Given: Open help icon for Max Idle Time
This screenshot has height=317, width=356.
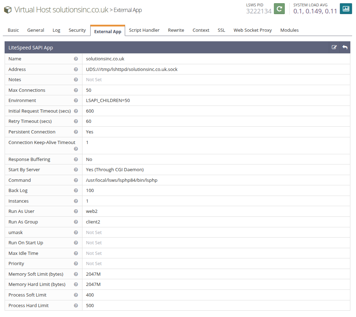Looking at the screenshot, I should [76, 253].
